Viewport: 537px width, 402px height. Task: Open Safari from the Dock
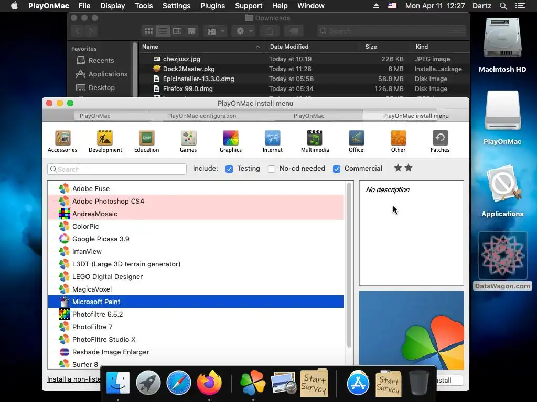(178, 383)
